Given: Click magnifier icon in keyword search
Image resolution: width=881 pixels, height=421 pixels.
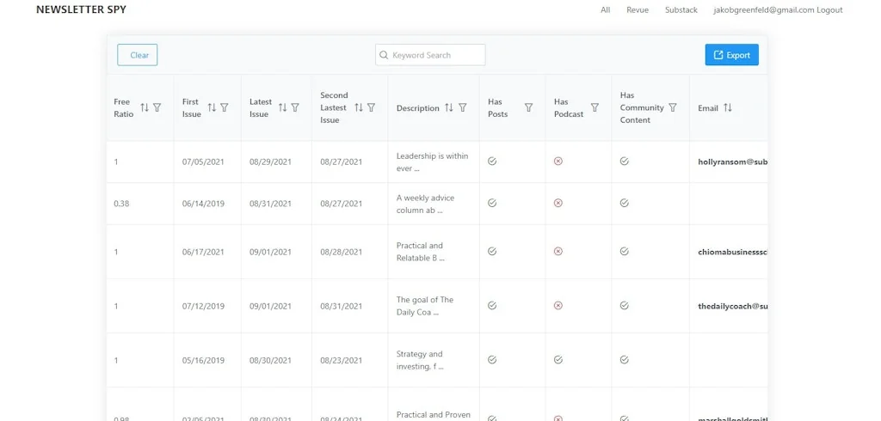Looking at the screenshot, I should pyautogui.click(x=384, y=55).
